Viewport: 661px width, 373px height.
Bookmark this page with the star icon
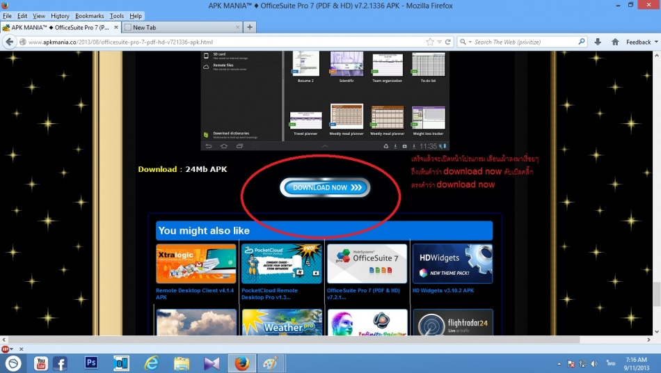(431, 42)
